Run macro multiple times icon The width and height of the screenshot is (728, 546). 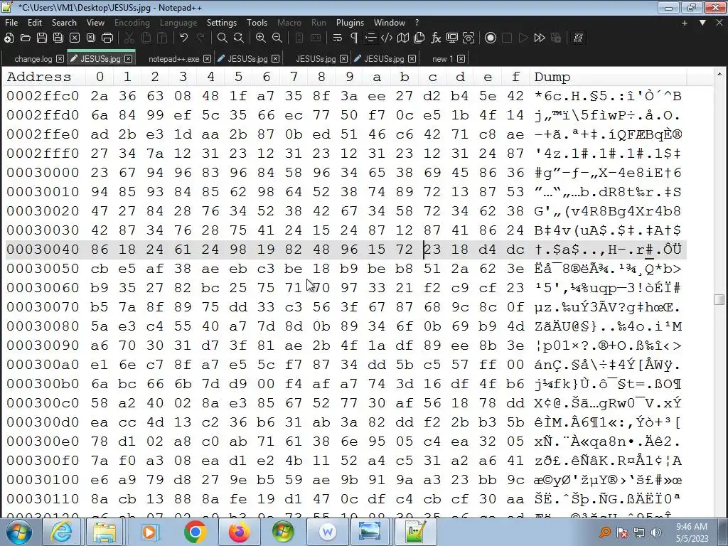(x=540, y=38)
